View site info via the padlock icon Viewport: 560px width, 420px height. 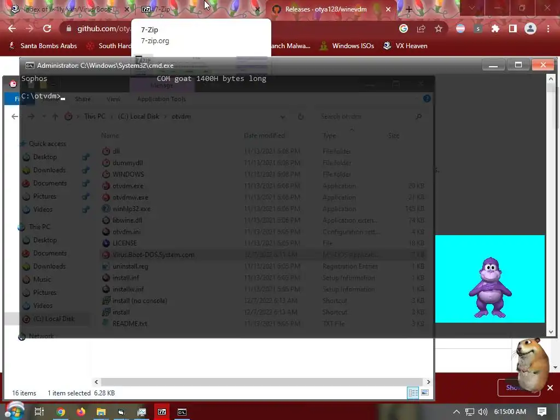pyautogui.click(x=68, y=28)
